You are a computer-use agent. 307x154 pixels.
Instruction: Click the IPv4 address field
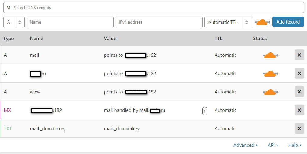(x=159, y=22)
